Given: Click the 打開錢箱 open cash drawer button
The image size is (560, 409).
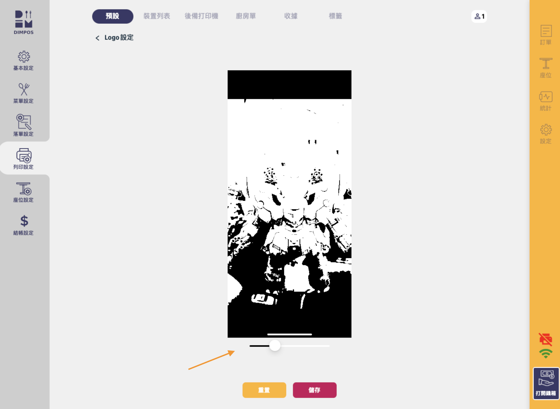Looking at the screenshot, I should pyautogui.click(x=546, y=383).
